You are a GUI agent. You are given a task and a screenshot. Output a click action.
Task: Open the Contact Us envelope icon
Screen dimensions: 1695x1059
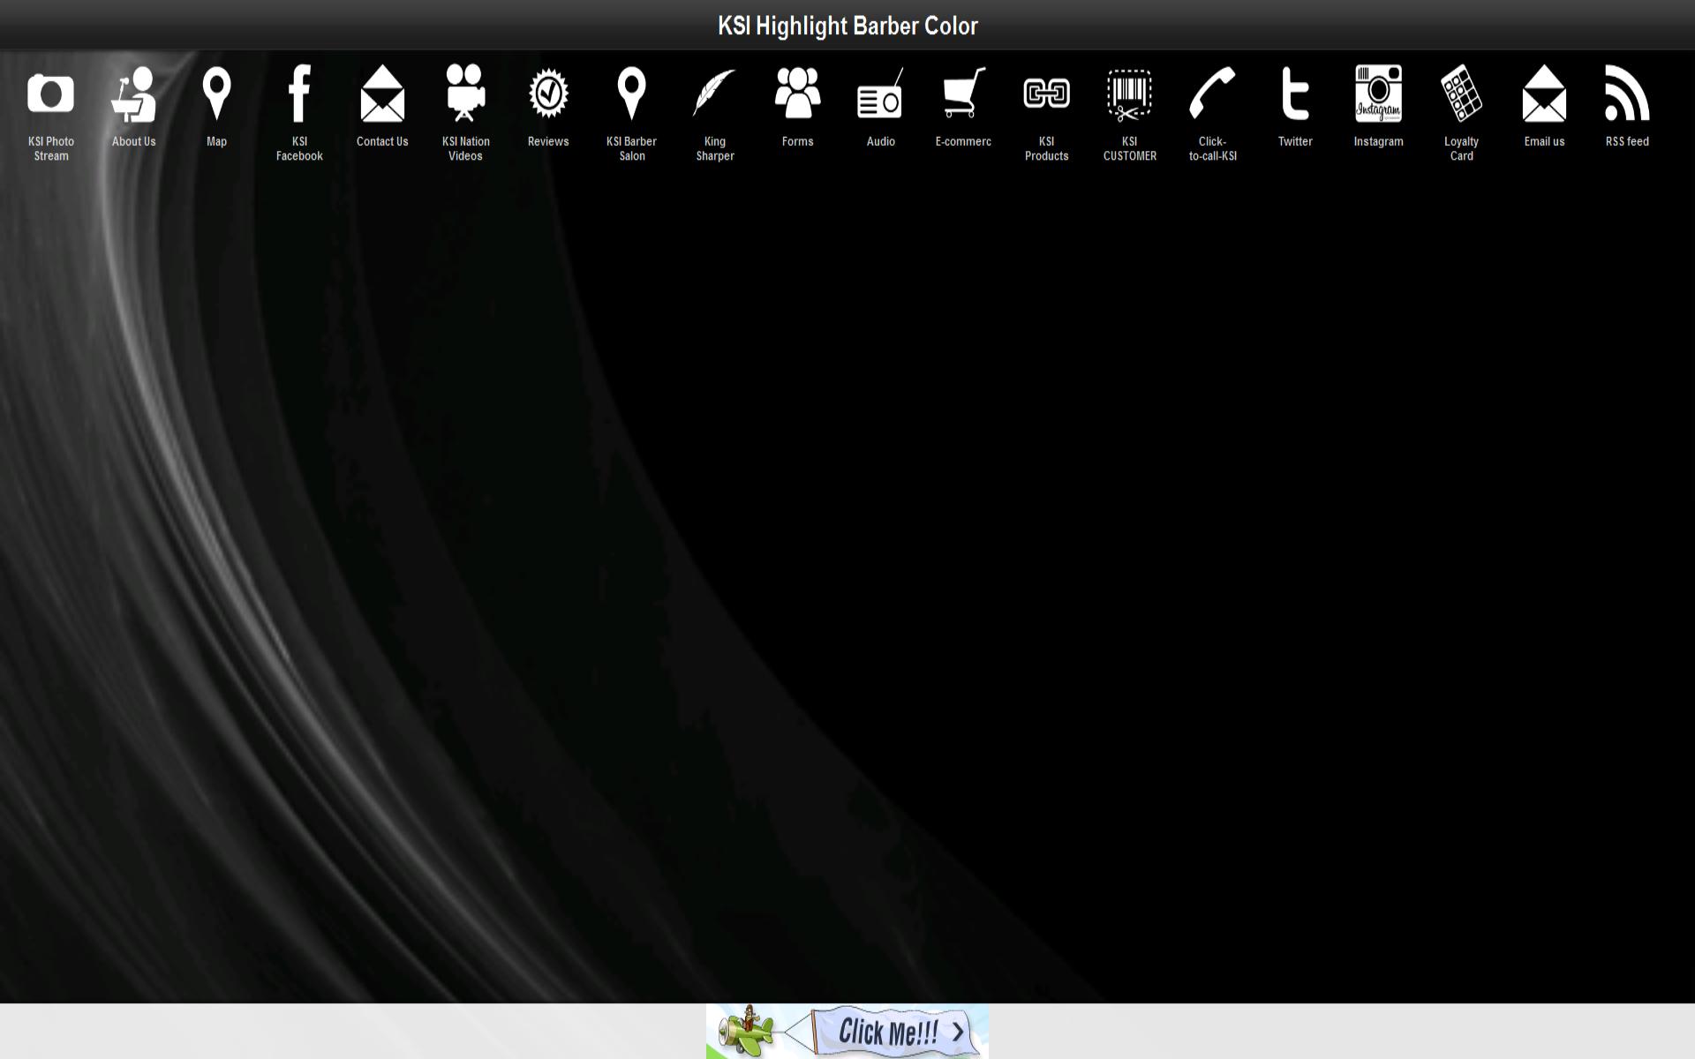(x=382, y=94)
